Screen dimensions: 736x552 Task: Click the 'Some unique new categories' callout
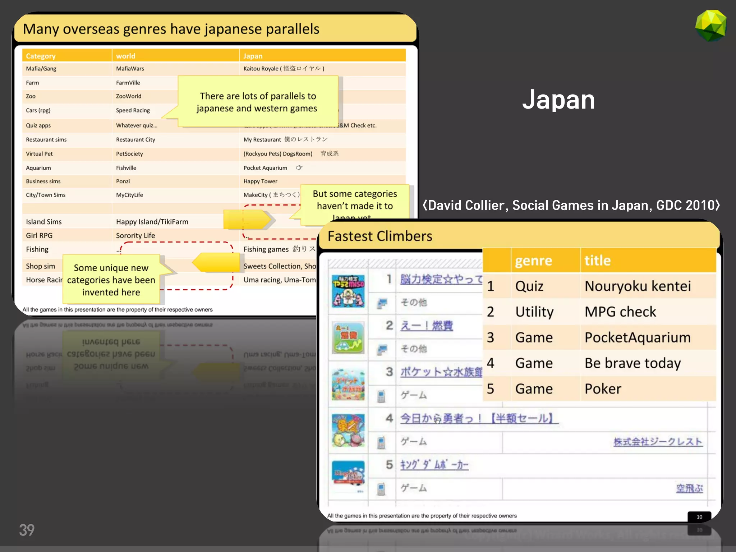click(x=111, y=280)
